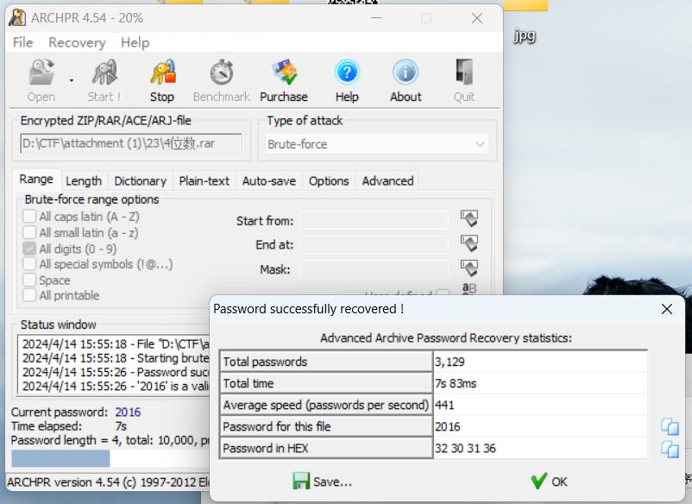Screen dimensions: 692x504
Task: Open the File menu
Action: [x=23, y=42]
